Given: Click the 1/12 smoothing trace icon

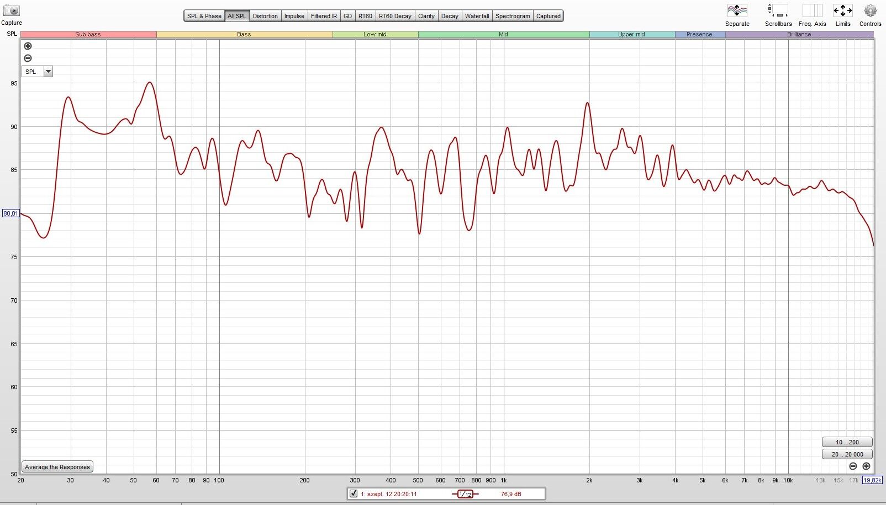Looking at the screenshot, I should 465,494.
